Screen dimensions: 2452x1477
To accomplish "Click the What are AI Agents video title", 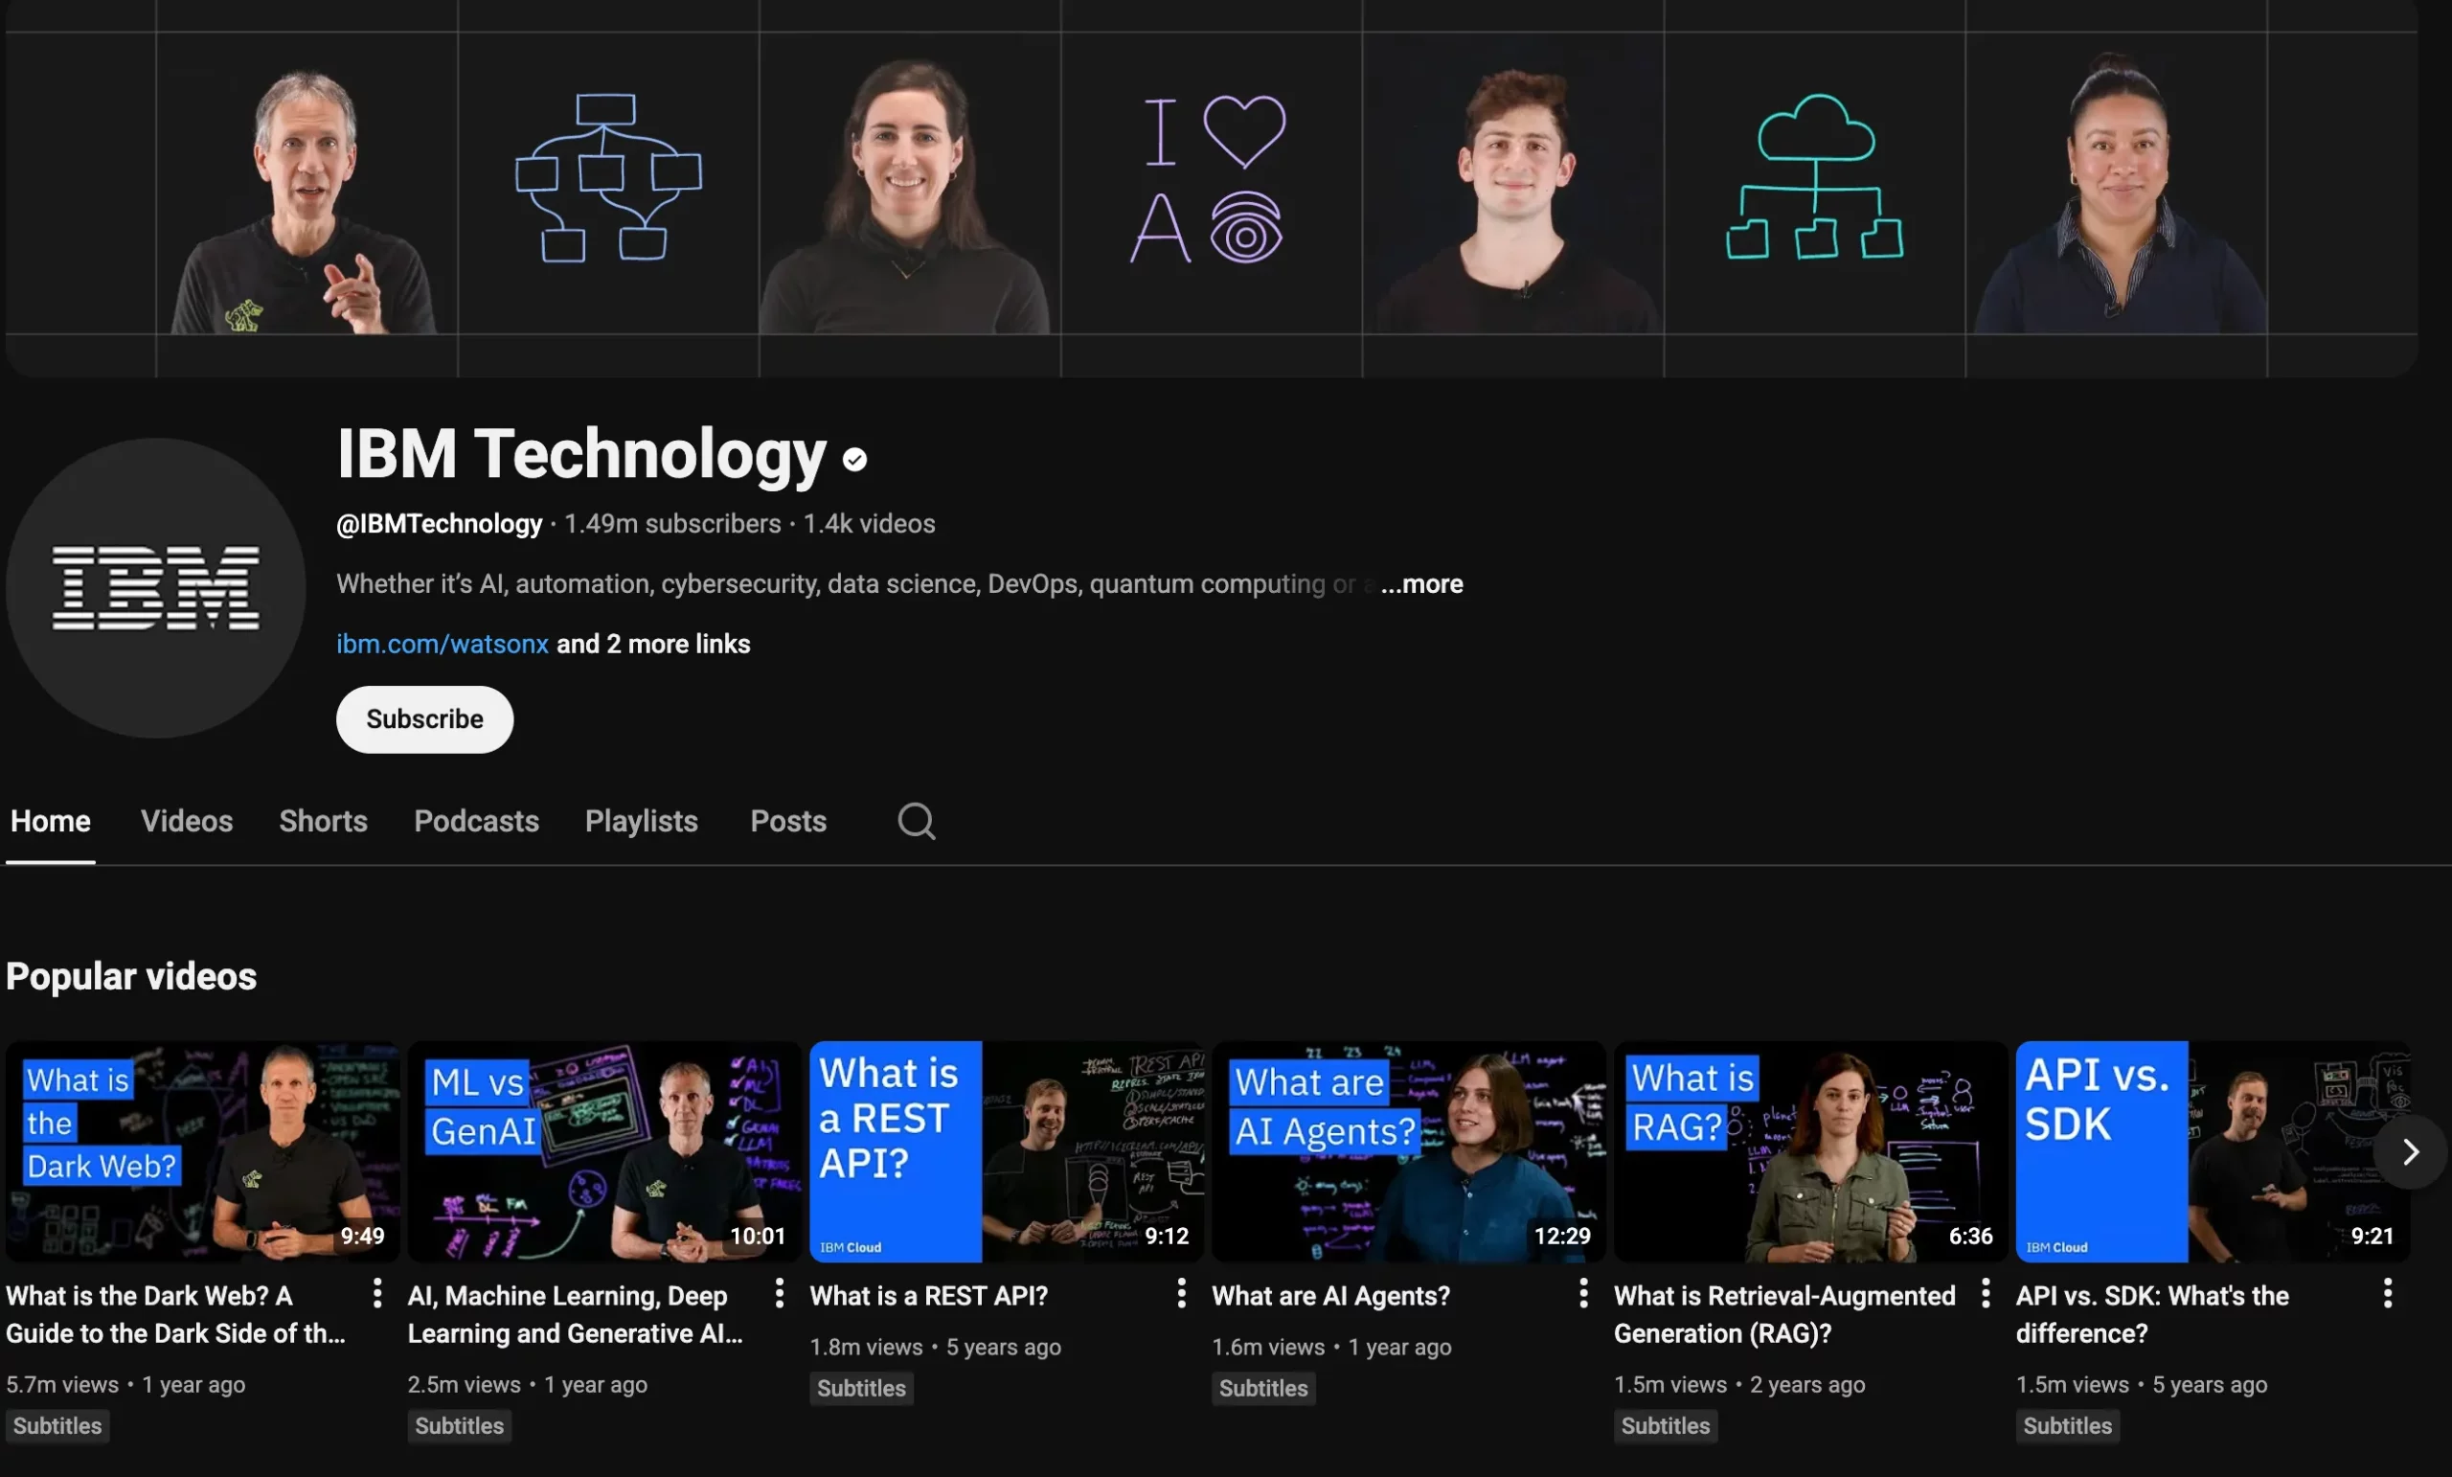I will pos(1330,1296).
